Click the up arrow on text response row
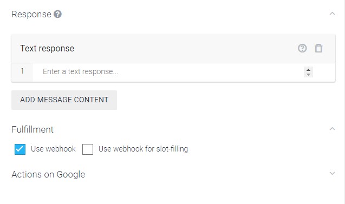 pyautogui.click(x=308, y=70)
